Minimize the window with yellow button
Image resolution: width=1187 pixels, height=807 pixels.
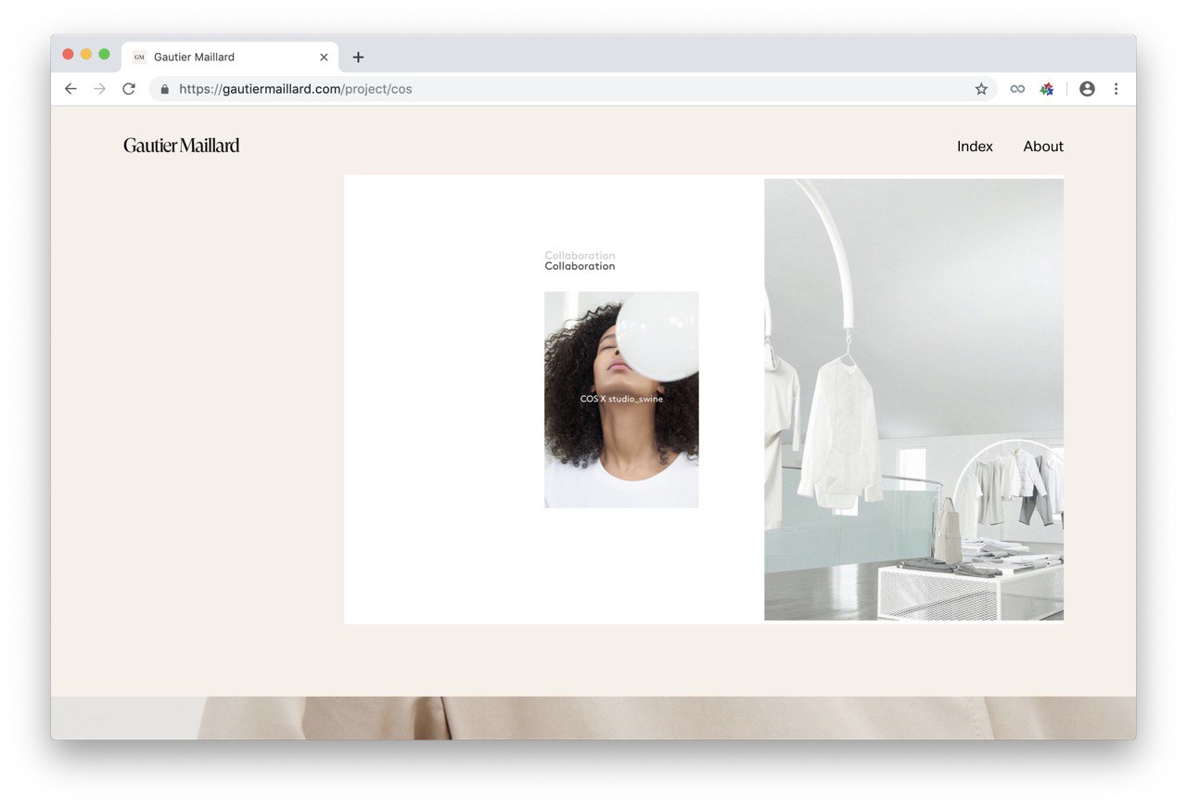pos(86,55)
